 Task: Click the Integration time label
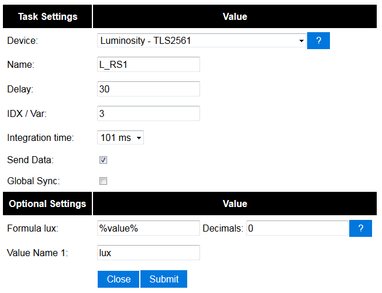click(40, 137)
